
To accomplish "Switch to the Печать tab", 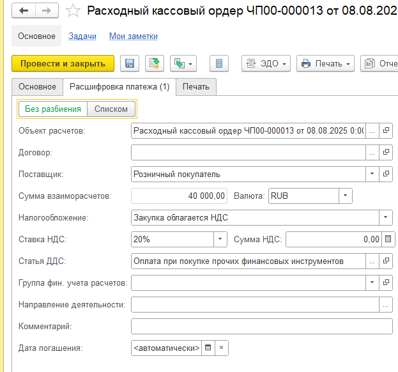I will (196, 87).
